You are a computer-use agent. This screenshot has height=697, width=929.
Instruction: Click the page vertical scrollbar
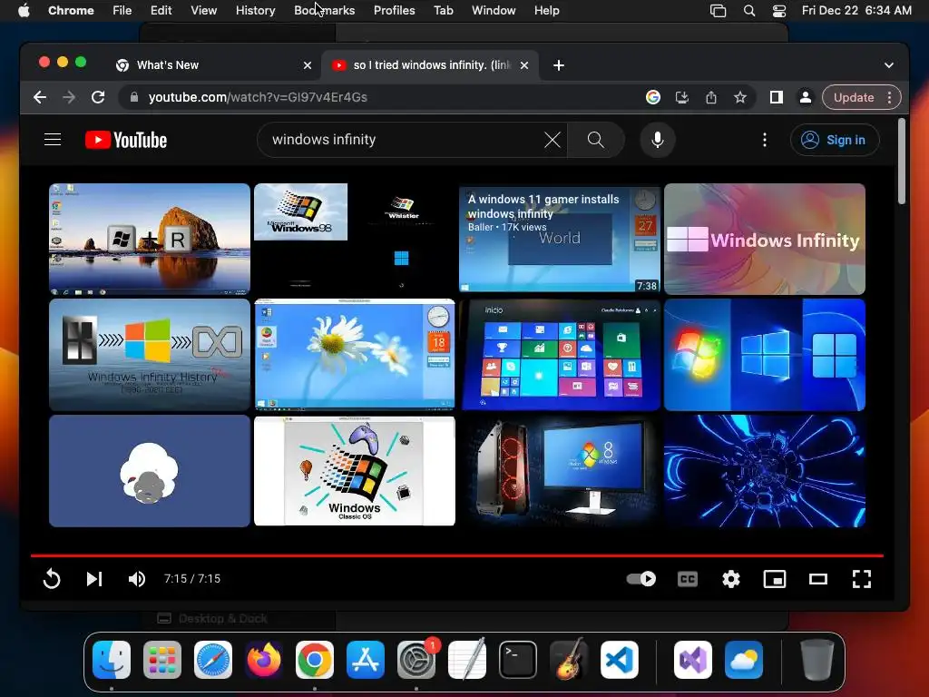(901, 162)
